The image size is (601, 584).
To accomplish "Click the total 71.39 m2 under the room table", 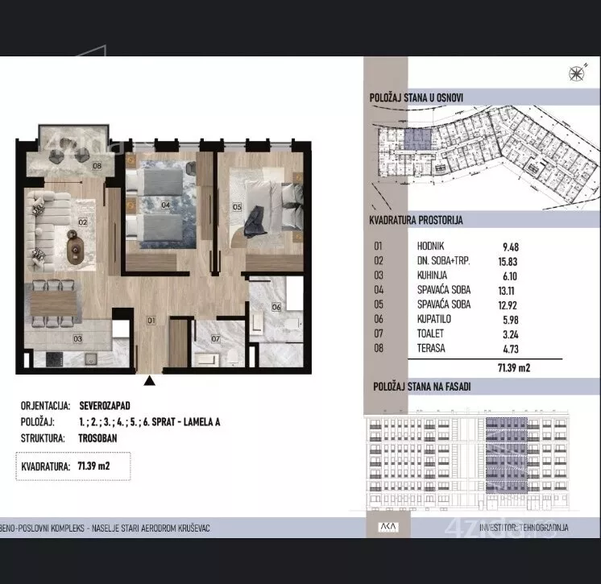I will 514,368.
